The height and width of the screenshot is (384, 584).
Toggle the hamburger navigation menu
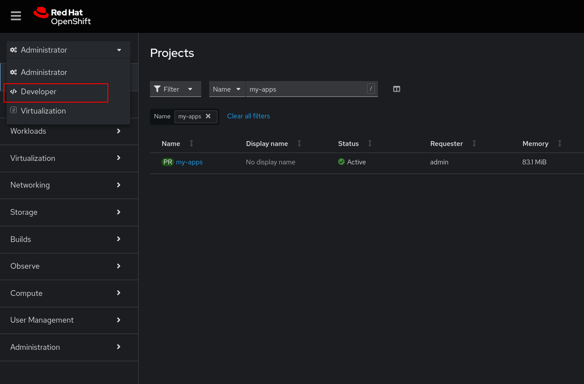(x=16, y=16)
